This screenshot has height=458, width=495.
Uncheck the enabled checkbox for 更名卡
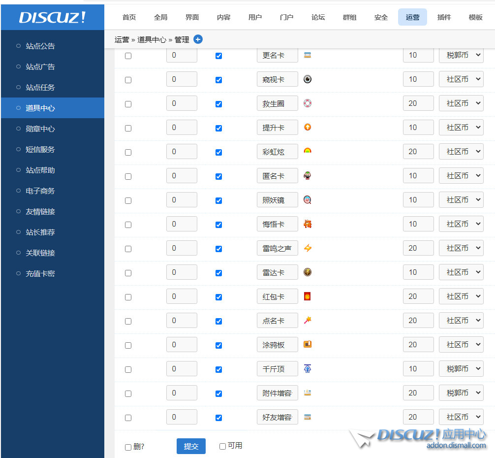(218, 56)
